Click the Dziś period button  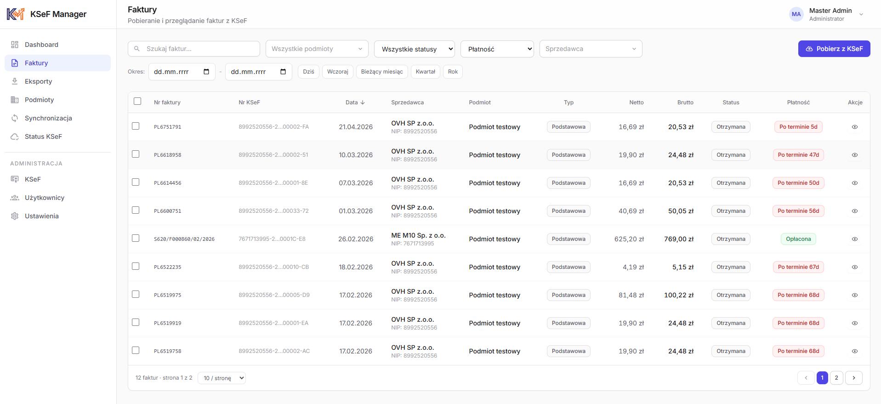point(309,72)
